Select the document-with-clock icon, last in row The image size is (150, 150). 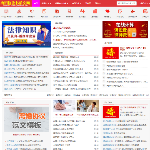click(145, 11)
